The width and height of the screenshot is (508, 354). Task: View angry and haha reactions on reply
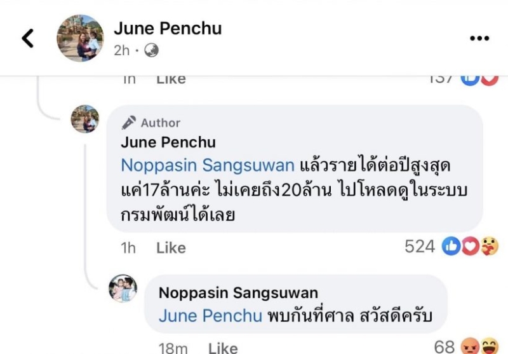click(479, 347)
